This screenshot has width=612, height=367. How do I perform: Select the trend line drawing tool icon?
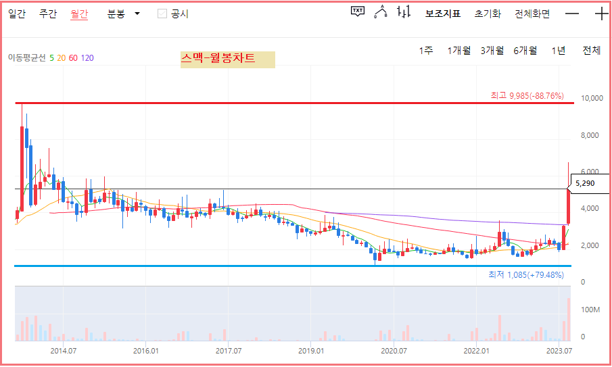click(x=381, y=11)
